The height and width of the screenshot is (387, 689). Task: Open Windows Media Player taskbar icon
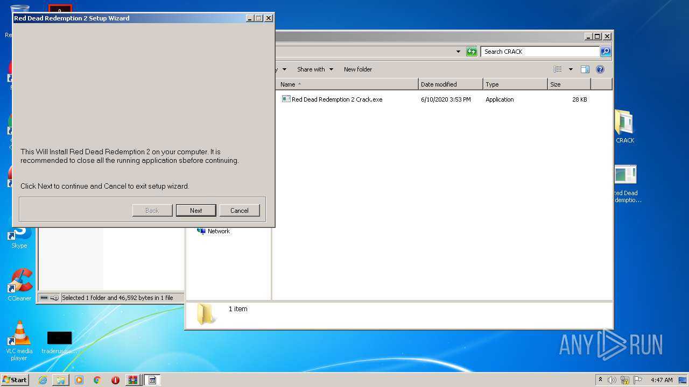(x=79, y=380)
